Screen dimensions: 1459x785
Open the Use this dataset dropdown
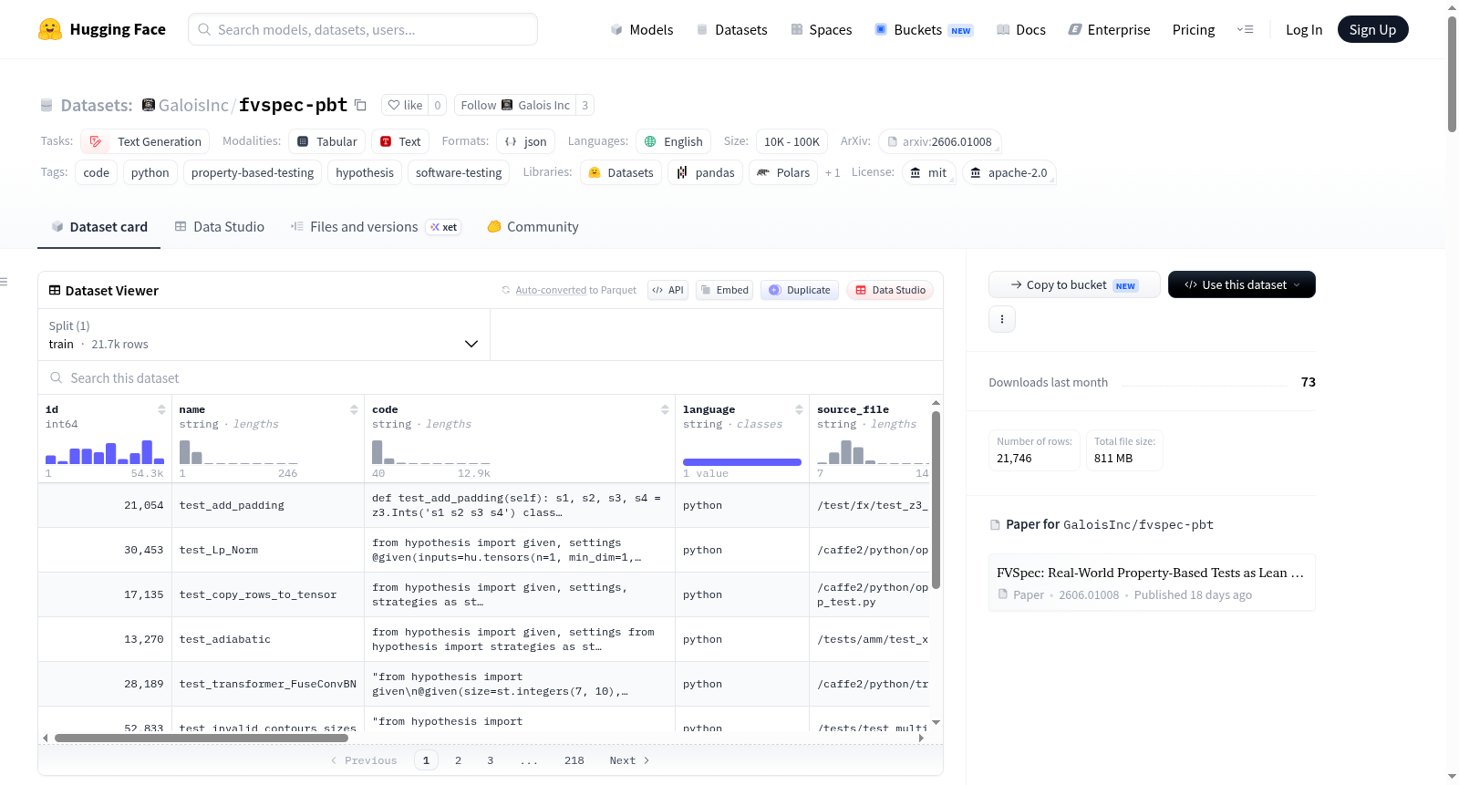(1242, 284)
